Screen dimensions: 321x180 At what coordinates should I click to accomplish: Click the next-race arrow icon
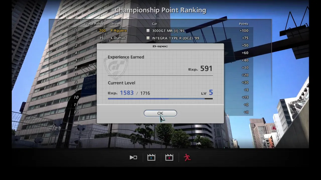click(133, 157)
